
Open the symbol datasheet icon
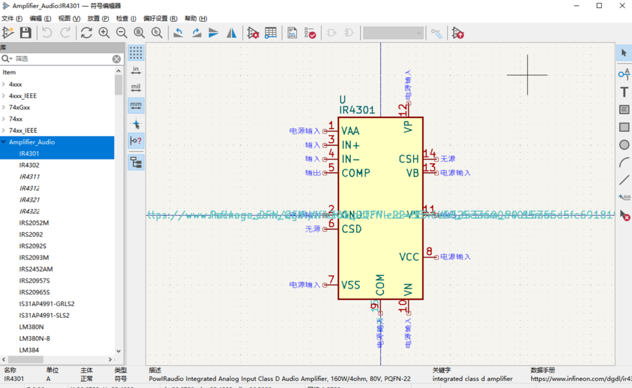pos(292,33)
